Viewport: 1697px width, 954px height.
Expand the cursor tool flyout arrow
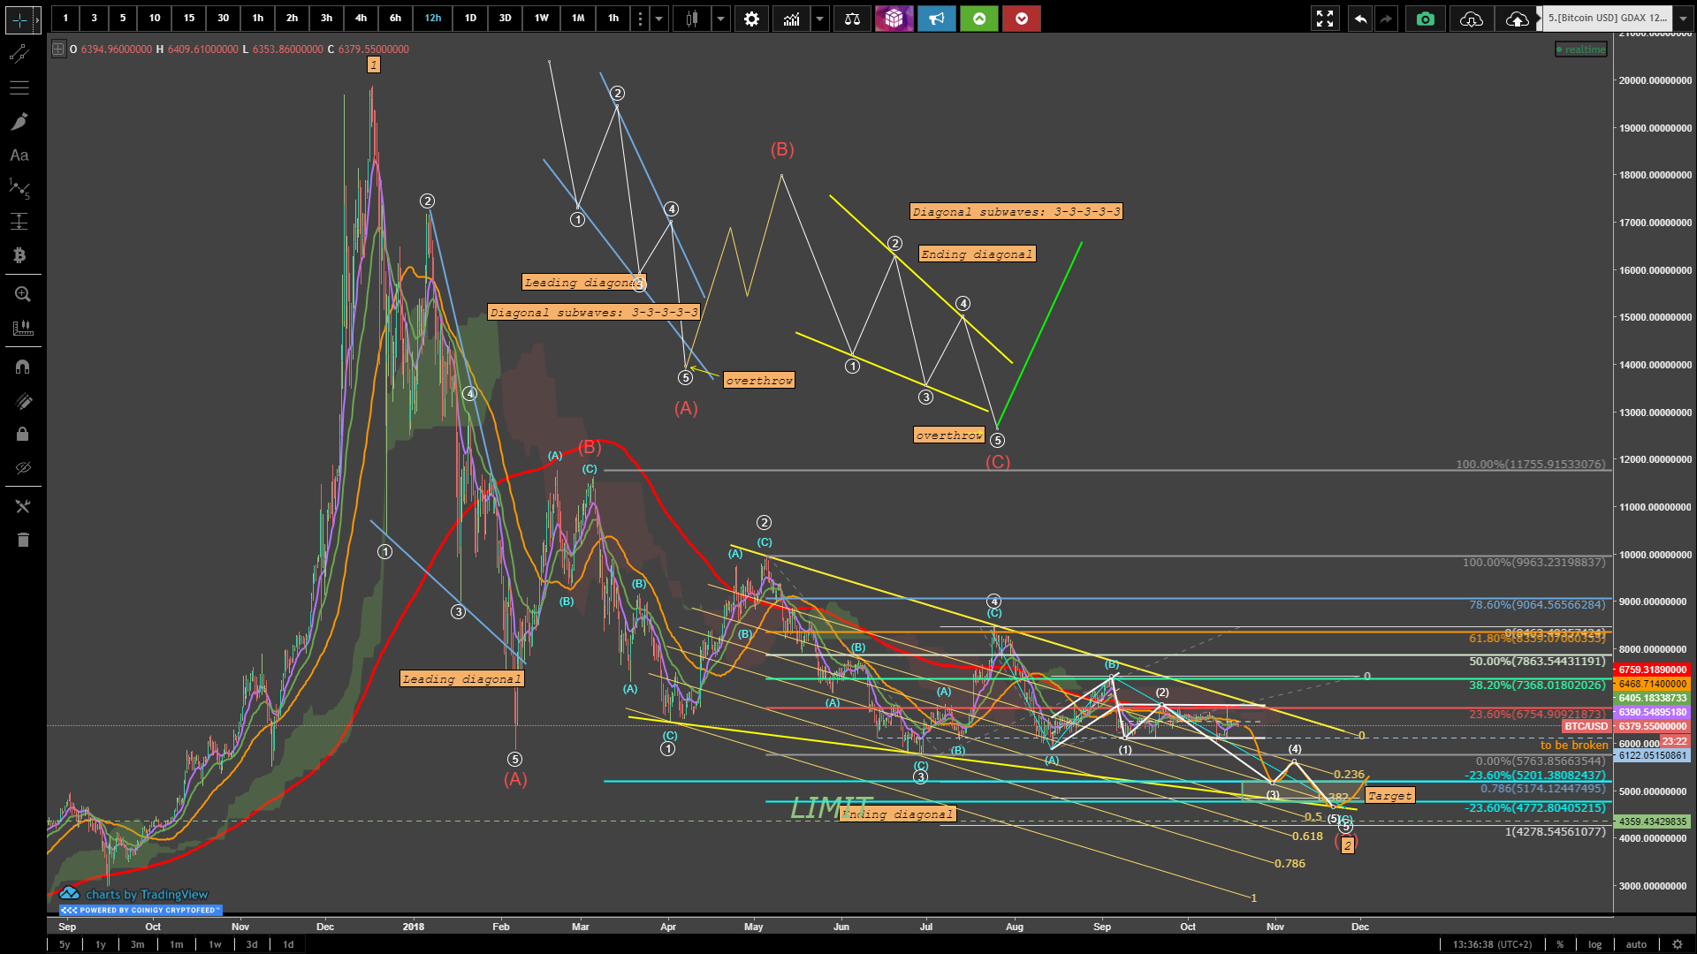click(x=37, y=19)
